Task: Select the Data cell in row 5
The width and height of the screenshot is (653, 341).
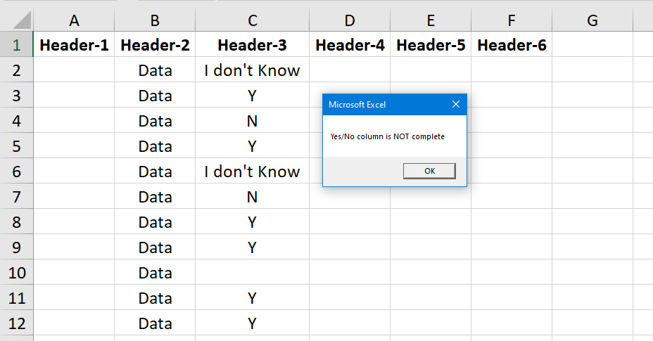Action: pyautogui.click(x=155, y=146)
